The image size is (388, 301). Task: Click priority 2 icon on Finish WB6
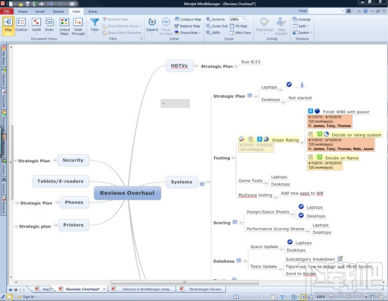(311, 111)
